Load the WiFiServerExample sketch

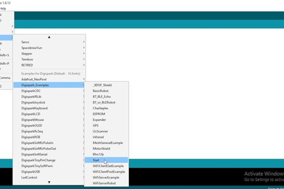[x=107, y=177]
